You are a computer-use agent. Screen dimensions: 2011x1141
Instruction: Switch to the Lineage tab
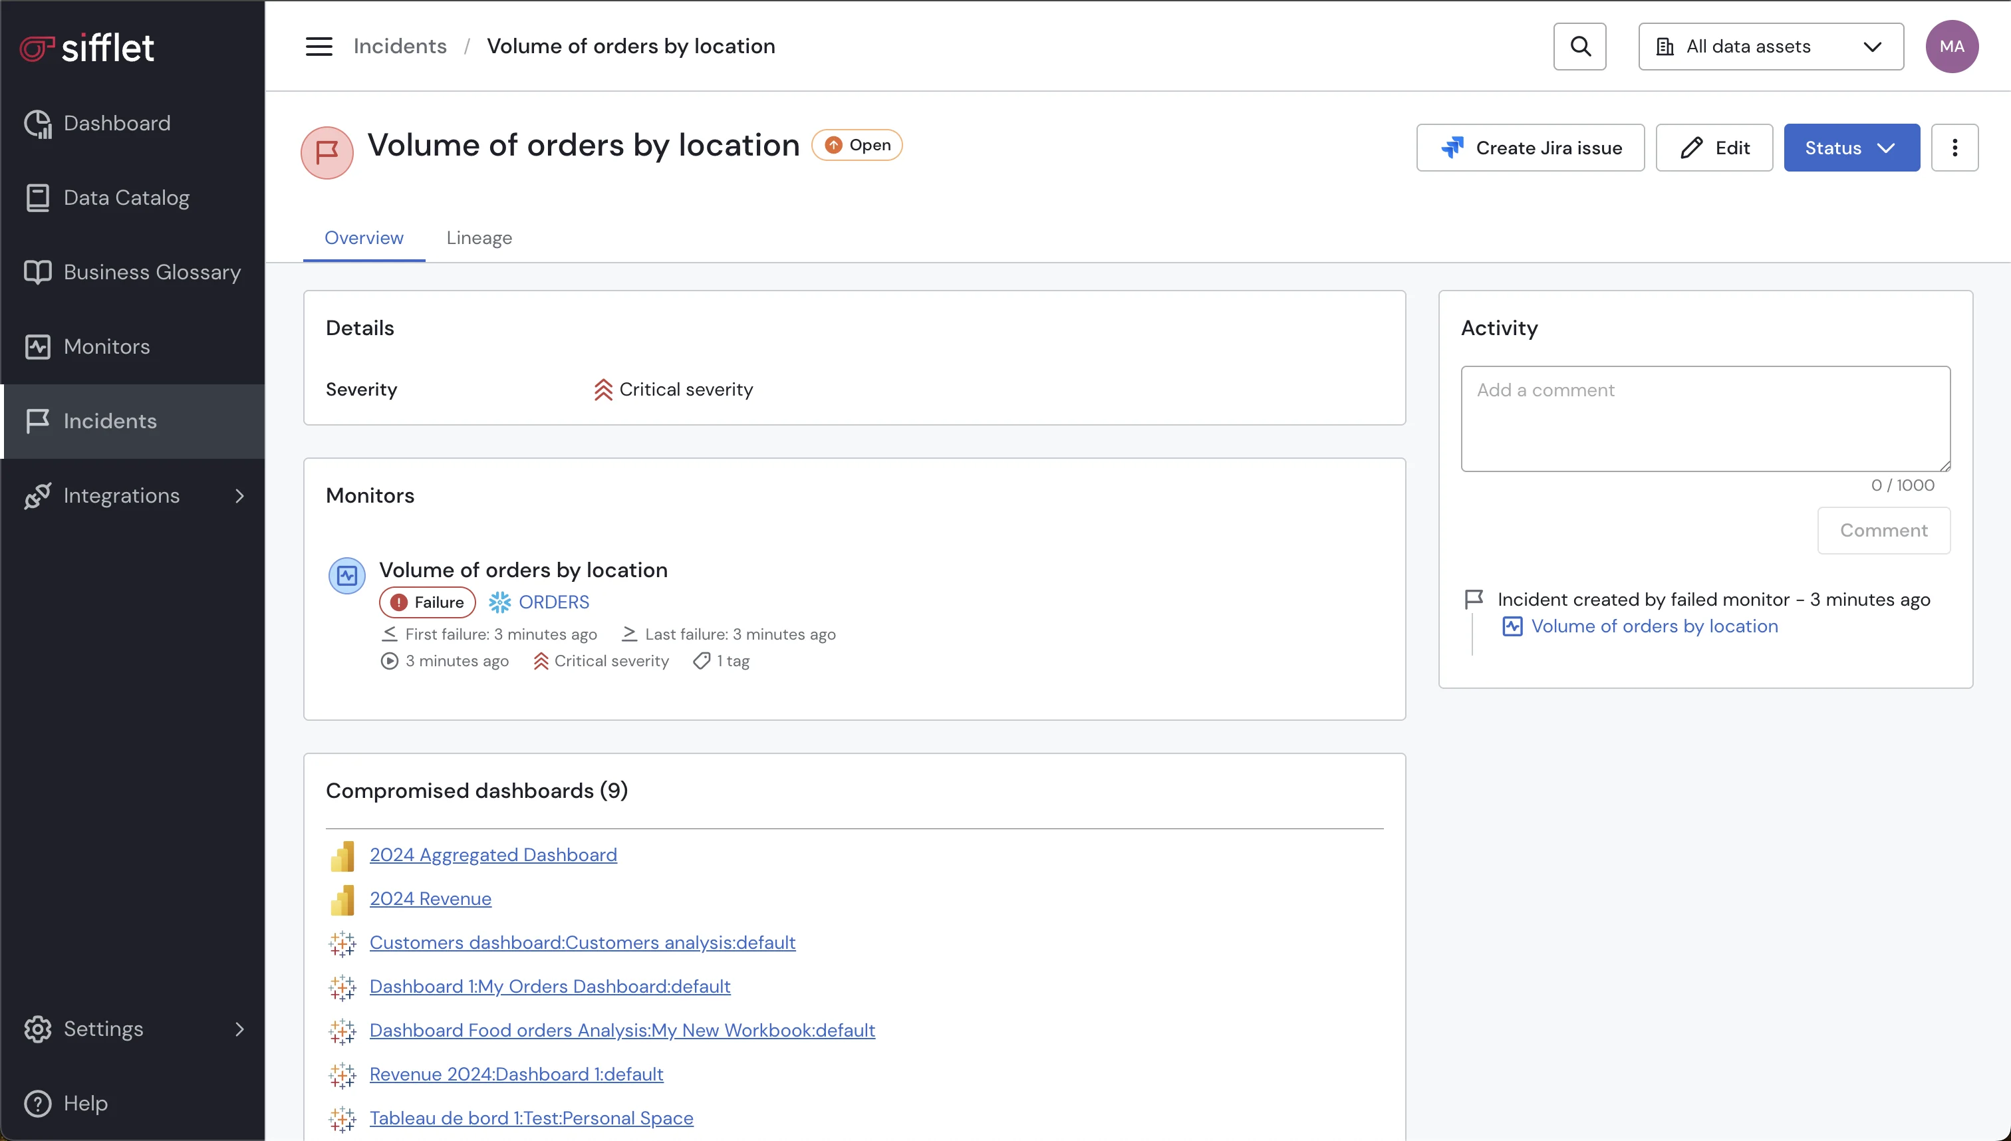pos(479,237)
